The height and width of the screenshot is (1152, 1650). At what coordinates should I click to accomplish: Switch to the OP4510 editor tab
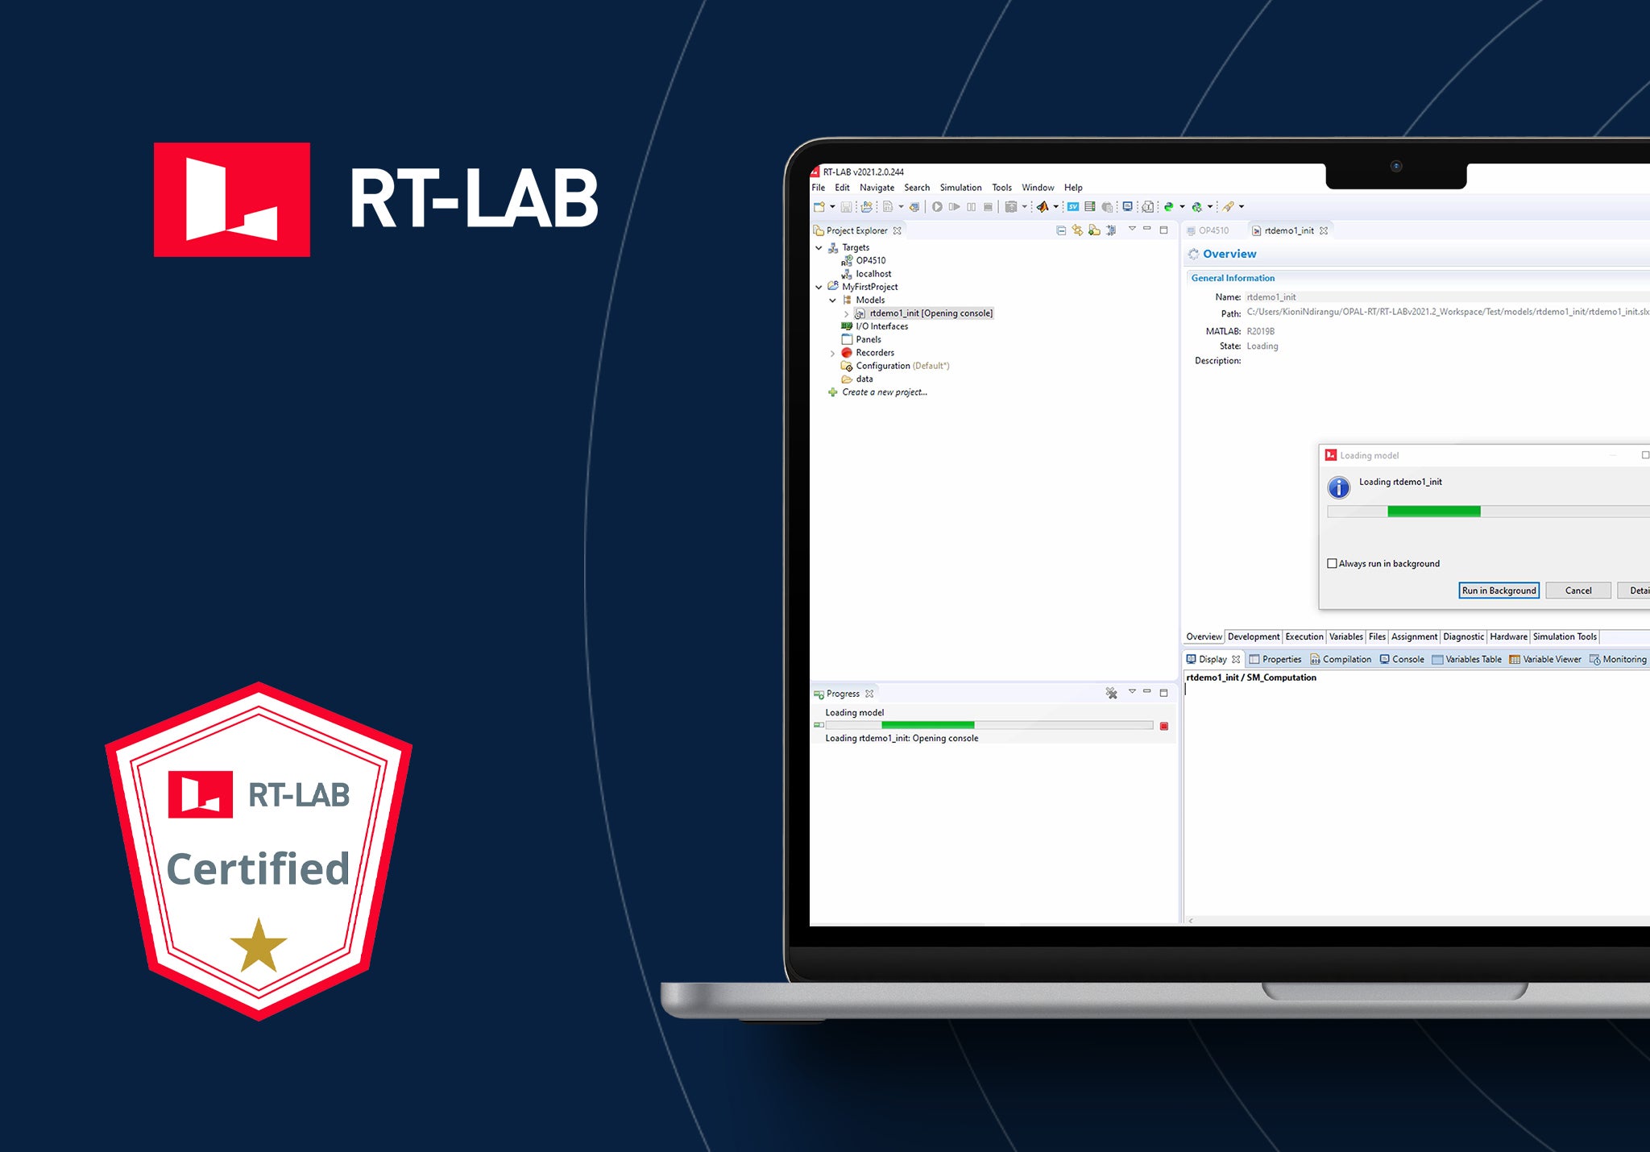click(1208, 230)
